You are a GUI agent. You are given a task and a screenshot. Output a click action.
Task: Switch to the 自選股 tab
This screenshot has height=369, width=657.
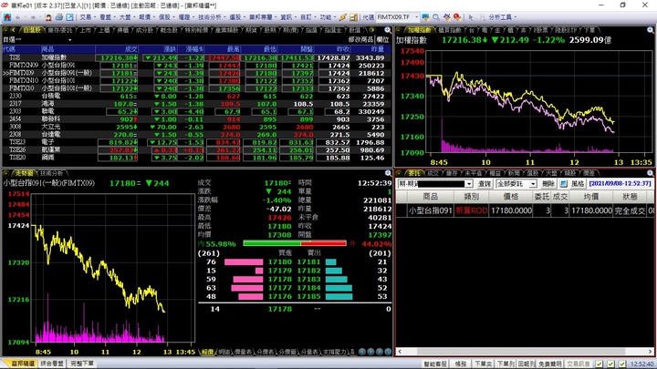pyautogui.click(x=32, y=30)
